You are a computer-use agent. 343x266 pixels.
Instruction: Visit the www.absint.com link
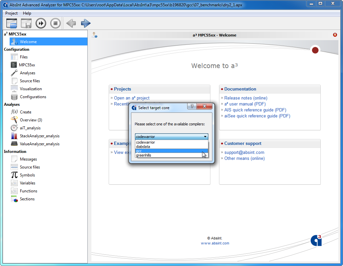215,243
